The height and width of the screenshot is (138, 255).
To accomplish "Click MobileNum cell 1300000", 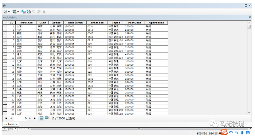I will pyautogui.click(x=75, y=26).
